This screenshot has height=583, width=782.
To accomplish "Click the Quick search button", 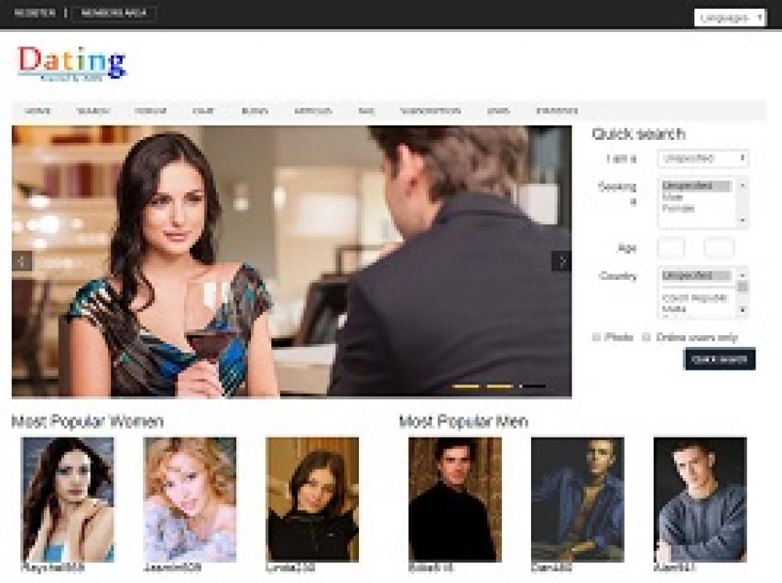I will coord(719,359).
